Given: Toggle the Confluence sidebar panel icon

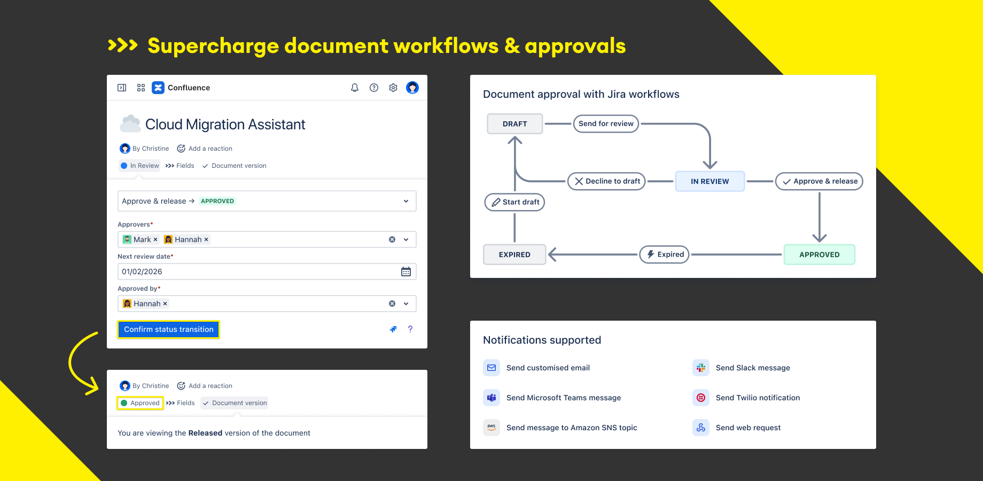Looking at the screenshot, I should (122, 88).
